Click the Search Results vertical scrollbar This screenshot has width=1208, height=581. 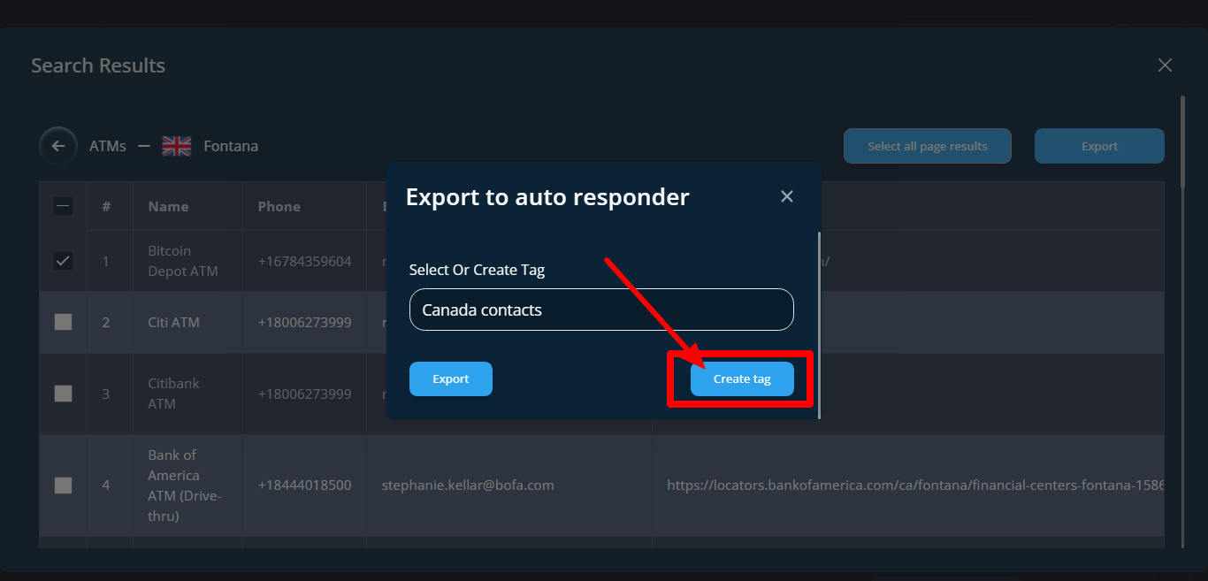pyautogui.click(x=1182, y=141)
